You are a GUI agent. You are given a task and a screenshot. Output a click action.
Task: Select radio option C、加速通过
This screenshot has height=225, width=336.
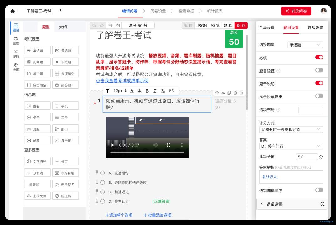[x=103, y=192]
